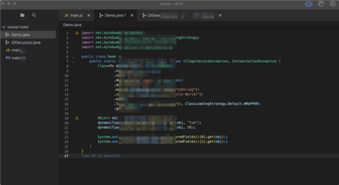Switch to the main.js tab

click(x=73, y=16)
